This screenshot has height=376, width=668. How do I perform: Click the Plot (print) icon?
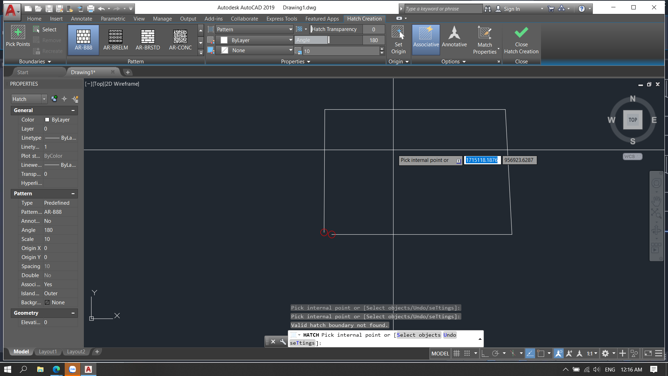pos(91,8)
